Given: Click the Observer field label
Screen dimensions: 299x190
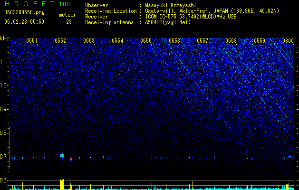Looking at the screenshot, I should [96, 5].
